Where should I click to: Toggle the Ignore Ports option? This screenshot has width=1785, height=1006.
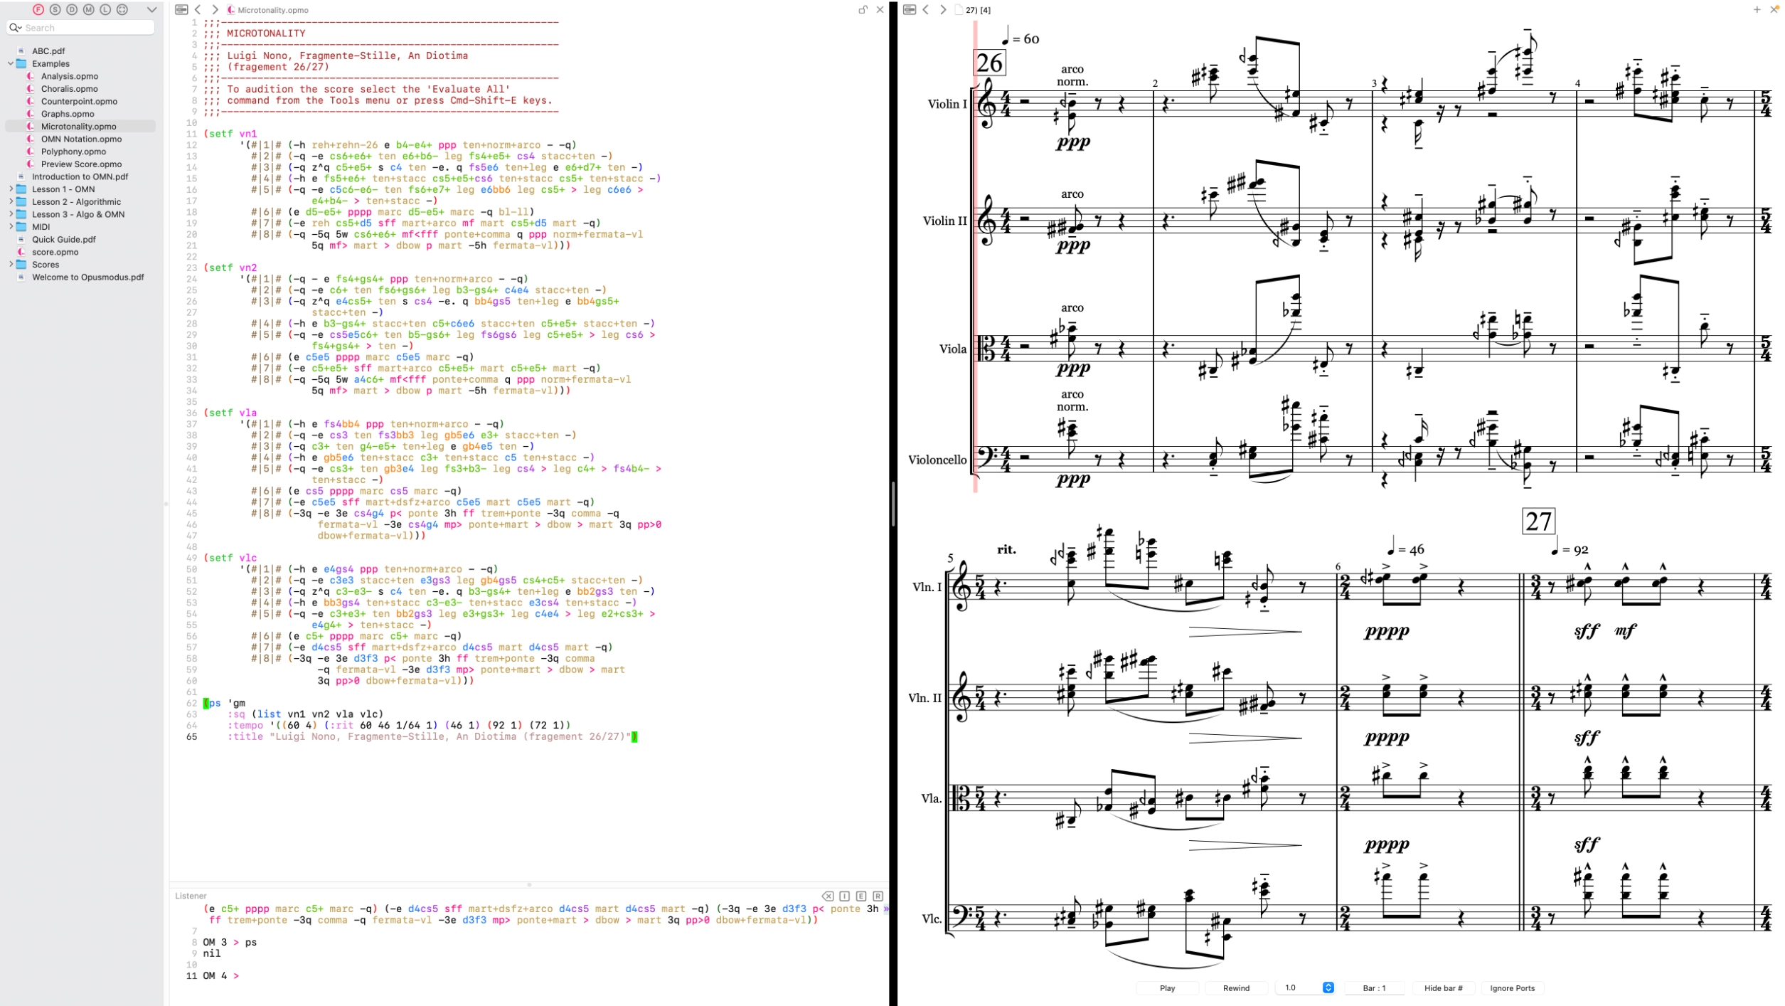(1512, 988)
